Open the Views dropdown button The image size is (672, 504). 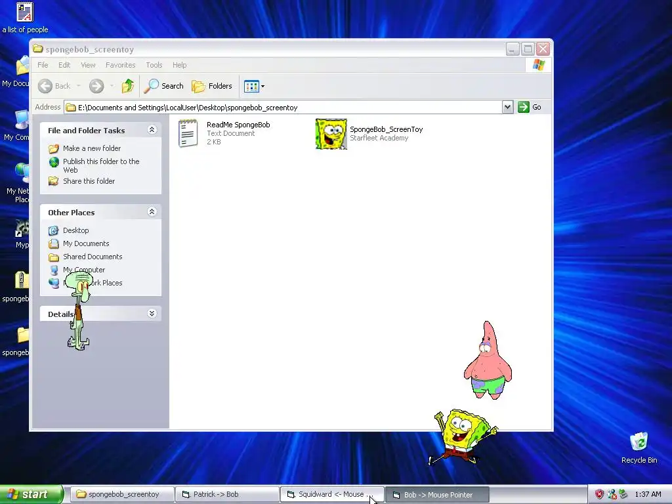[254, 86]
